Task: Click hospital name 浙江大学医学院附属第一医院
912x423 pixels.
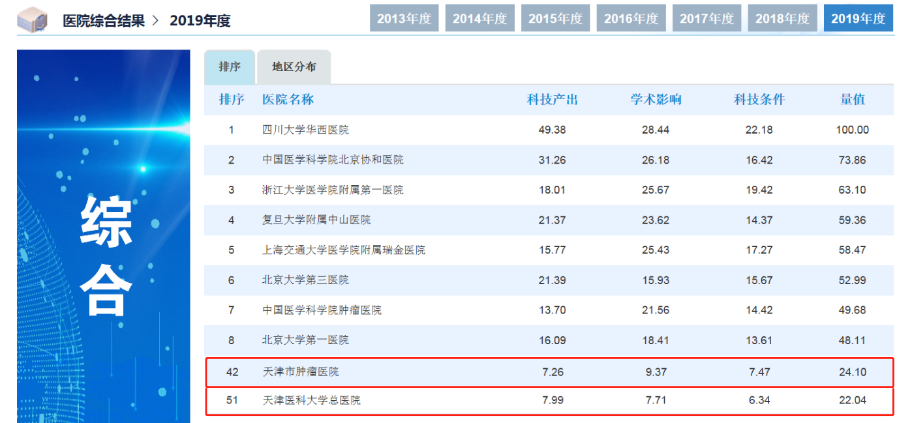Action: click(x=333, y=190)
